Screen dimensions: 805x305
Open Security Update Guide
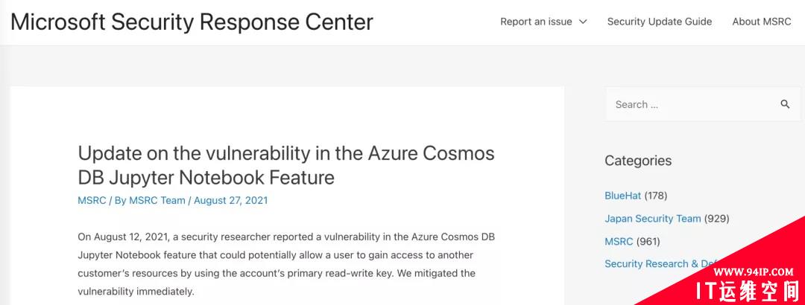tap(659, 22)
